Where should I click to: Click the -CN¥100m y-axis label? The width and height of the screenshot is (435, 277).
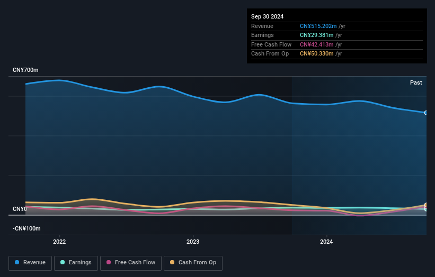(26, 228)
